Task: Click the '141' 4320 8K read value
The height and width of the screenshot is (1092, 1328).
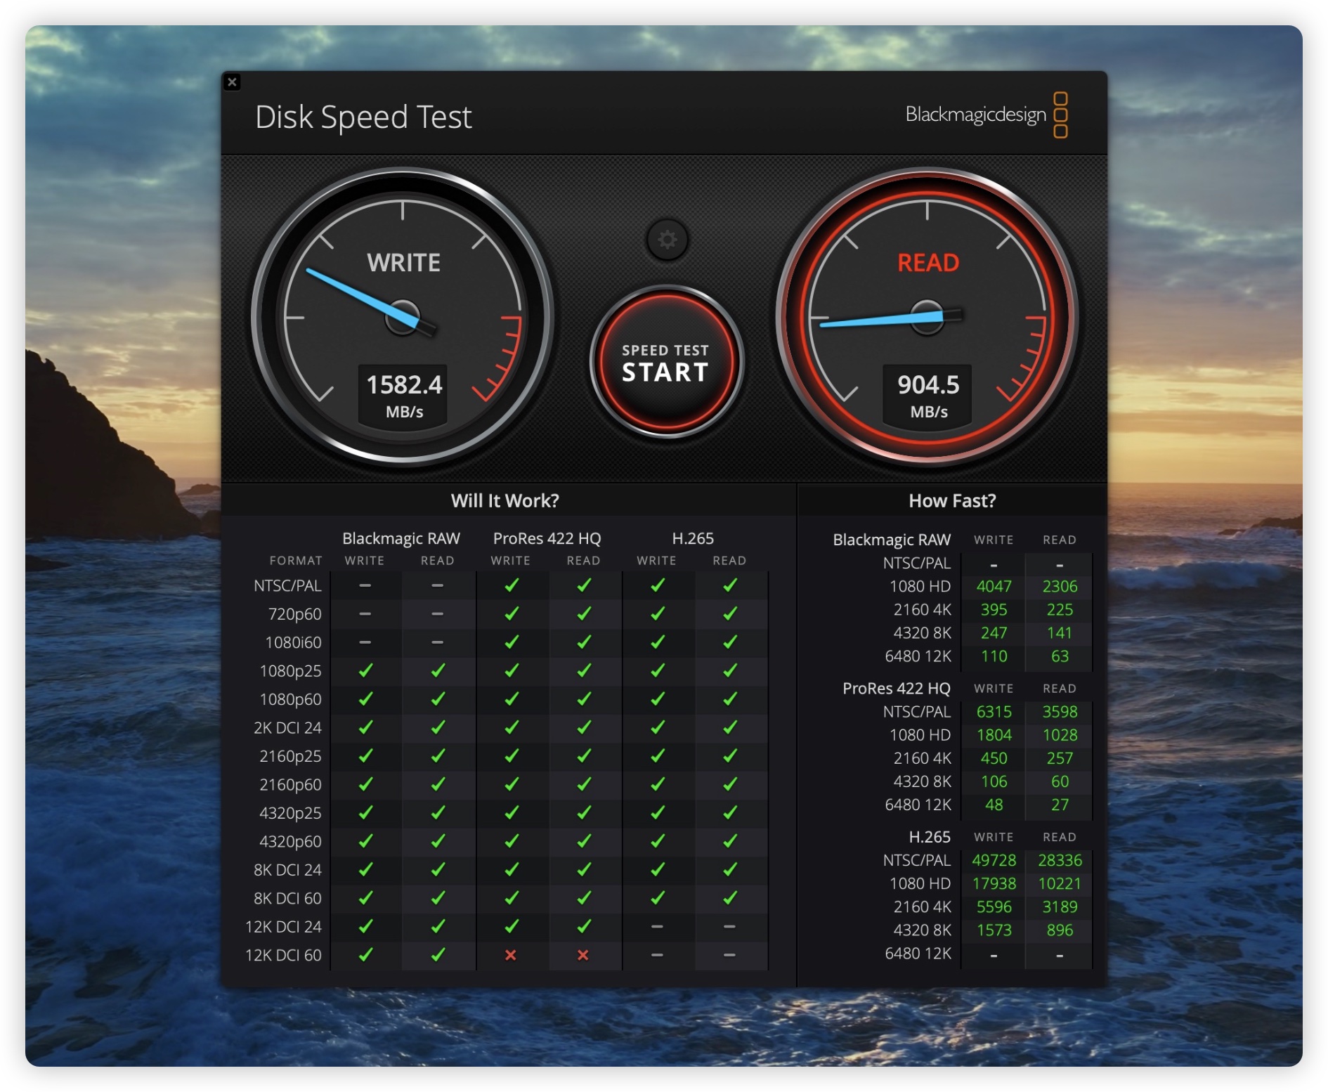Action: pos(1060,632)
